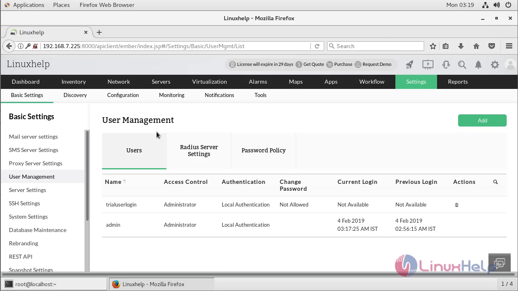The height and width of the screenshot is (291, 518).
Task: Click the table search magnifier icon
Action: [495, 182]
